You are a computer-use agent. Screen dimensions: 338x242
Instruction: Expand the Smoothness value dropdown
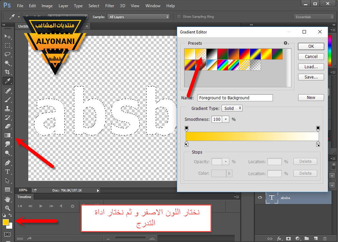226,119
